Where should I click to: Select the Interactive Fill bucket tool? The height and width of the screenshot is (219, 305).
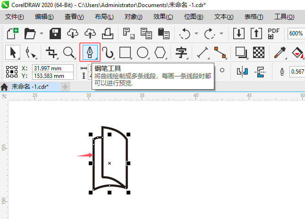(297, 52)
